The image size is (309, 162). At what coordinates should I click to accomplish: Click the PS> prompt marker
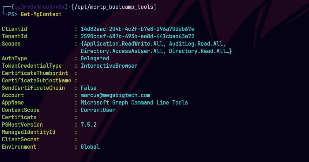pyautogui.click(x=12, y=14)
